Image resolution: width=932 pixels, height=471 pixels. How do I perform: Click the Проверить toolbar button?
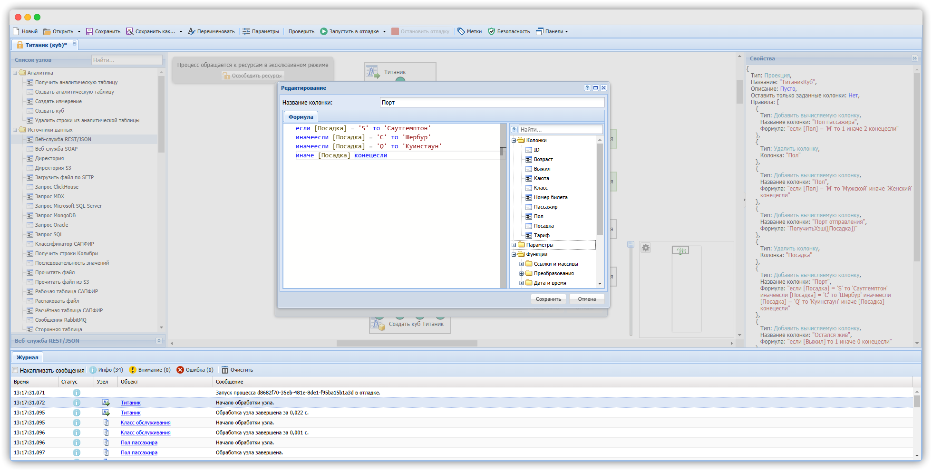[x=301, y=31]
